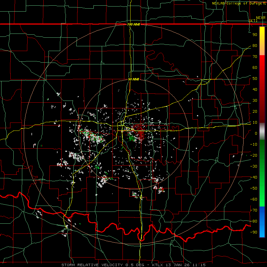Click the "-20" scale value
This screenshot has height=267, width=267.
pyautogui.click(x=254, y=155)
